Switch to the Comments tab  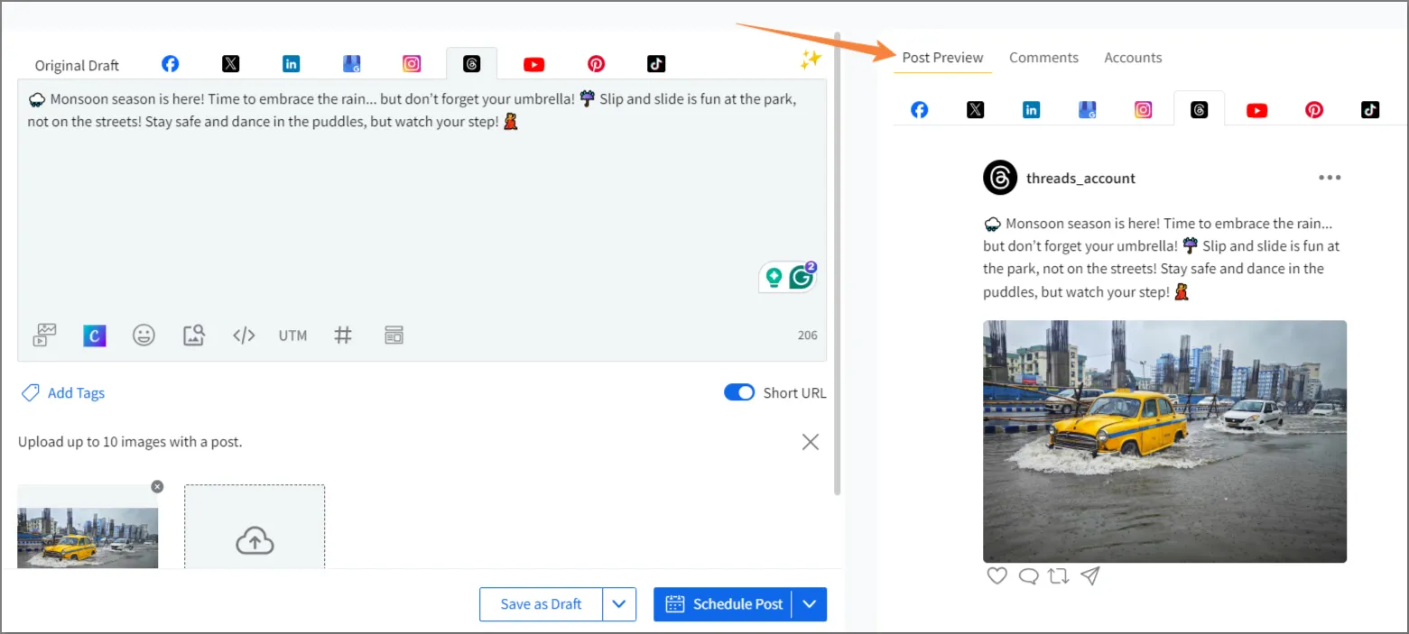pos(1043,58)
